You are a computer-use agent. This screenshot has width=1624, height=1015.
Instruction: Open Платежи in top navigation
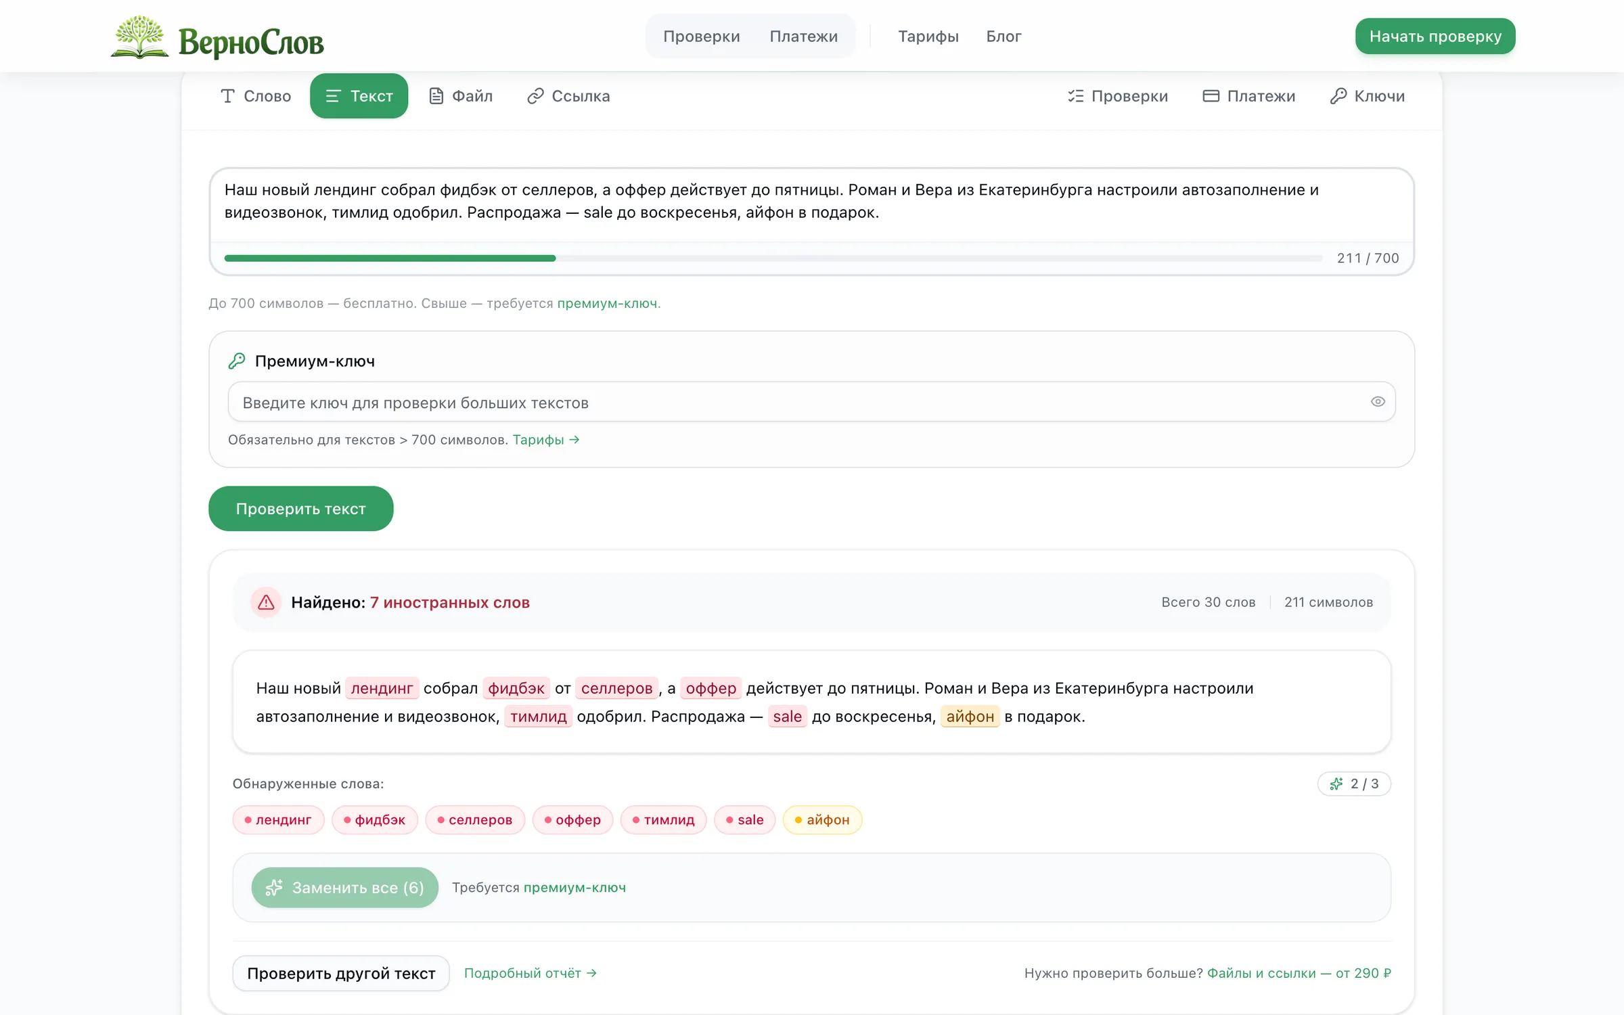(x=804, y=37)
